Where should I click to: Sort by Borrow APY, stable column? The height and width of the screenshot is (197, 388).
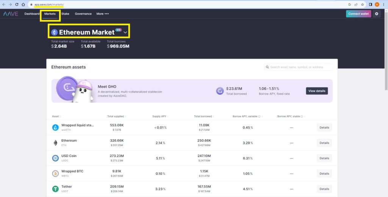291,116
